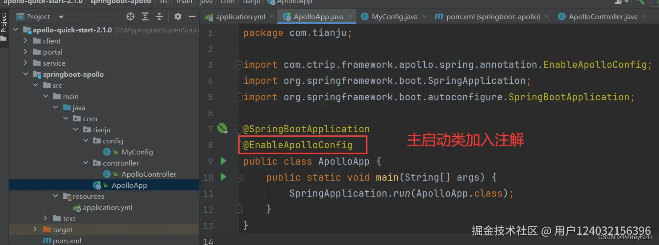Collapse the config package chevron
This screenshot has width=659, height=245.
tap(86, 141)
